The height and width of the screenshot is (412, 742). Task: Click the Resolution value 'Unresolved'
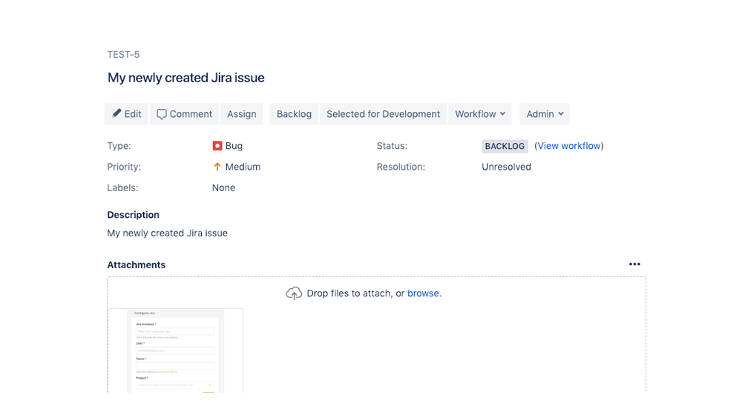point(506,167)
